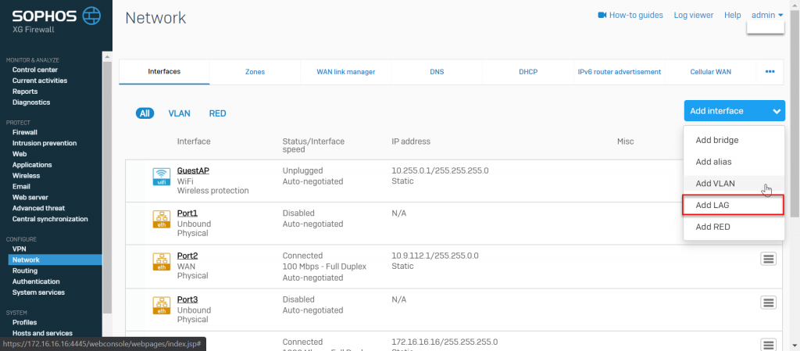Switch to the Interfaces tab
The width and height of the screenshot is (800, 351).
(x=164, y=72)
